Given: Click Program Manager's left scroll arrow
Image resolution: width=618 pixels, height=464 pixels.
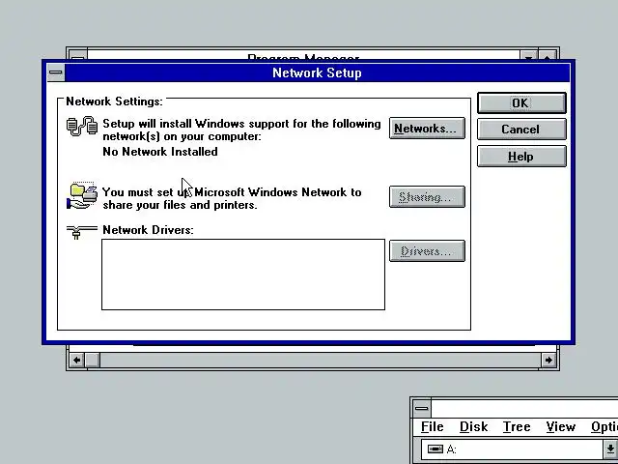Looking at the screenshot, I should click(x=77, y=360).
